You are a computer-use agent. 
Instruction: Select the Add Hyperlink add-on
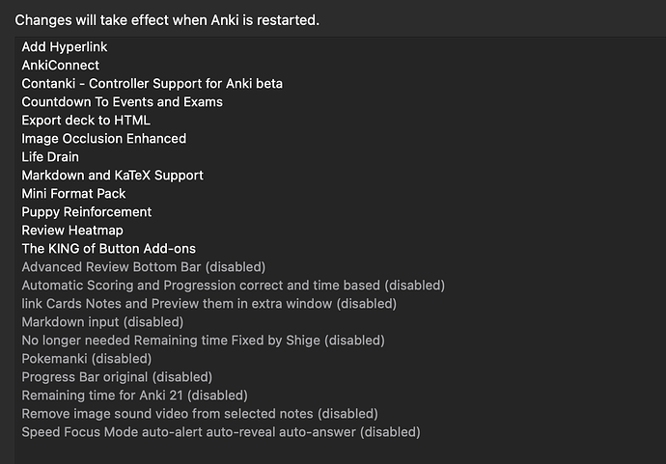pos(64,46)
